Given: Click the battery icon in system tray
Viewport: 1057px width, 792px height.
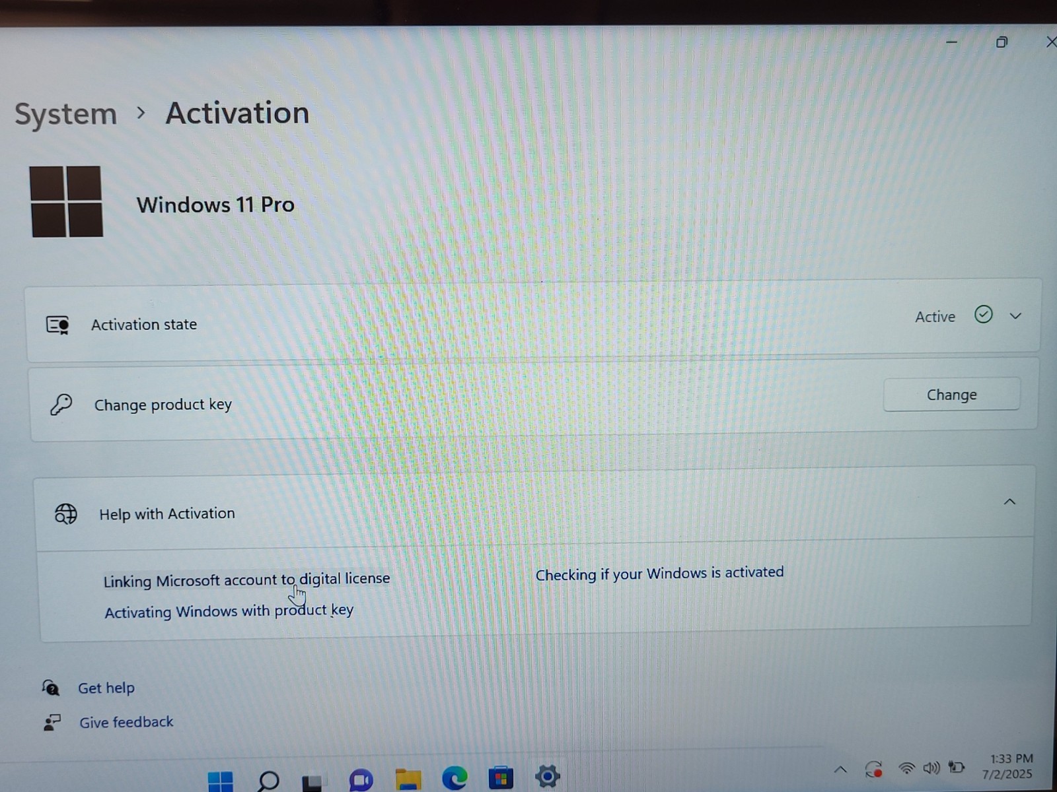Looking at the screenshot, I should click(956, 767).
